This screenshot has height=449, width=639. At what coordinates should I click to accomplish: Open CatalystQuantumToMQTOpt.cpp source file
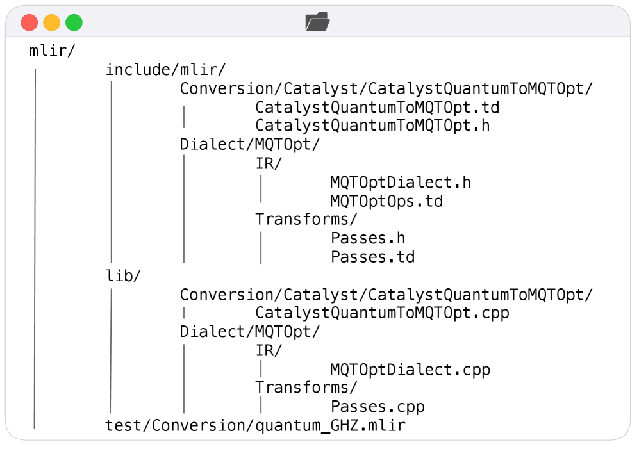(x=382, y=313)
